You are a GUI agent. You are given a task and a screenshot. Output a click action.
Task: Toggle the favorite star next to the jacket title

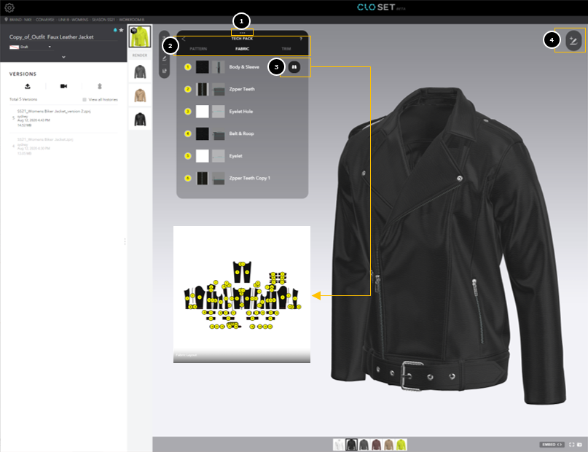click(121, 29)
